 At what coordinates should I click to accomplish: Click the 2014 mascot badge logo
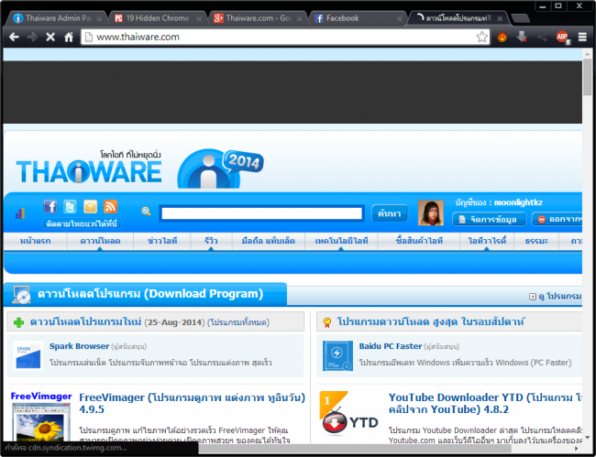tap(220, 169)
